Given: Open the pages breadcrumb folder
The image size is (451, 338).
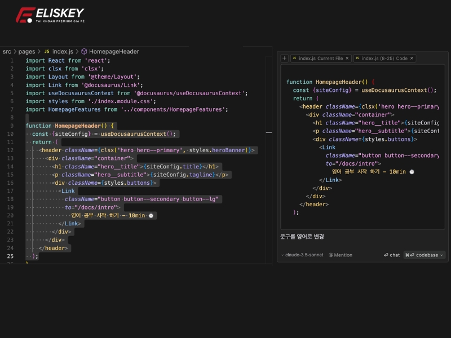Looking at the screenshot, I should coord(26,51).
